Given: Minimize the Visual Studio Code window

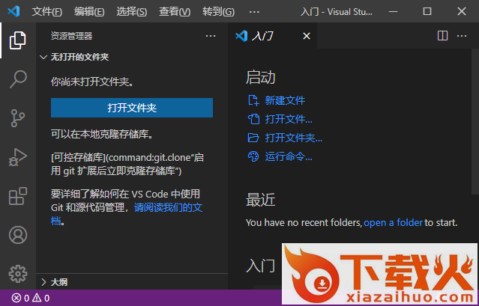Looking at the screenshot, I should pos(393,11).
